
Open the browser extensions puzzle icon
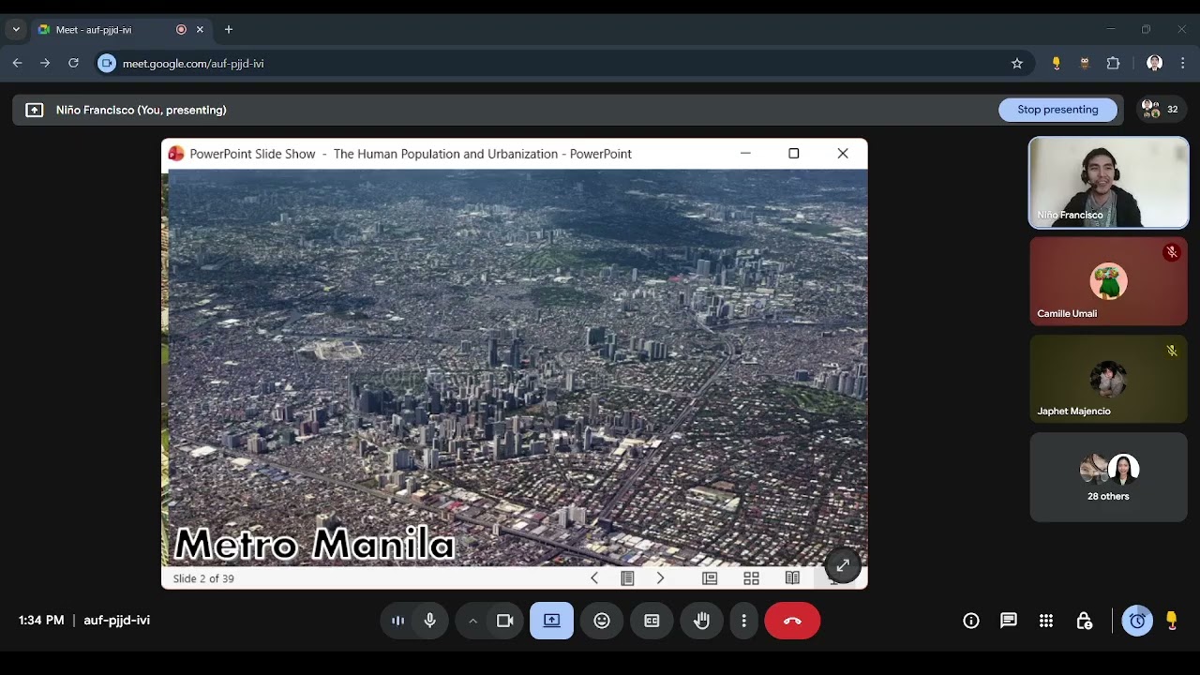1114,64
